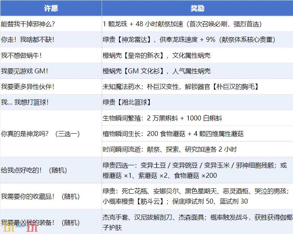Select the cell 我要更多异性伙伴！

(51, 87)
